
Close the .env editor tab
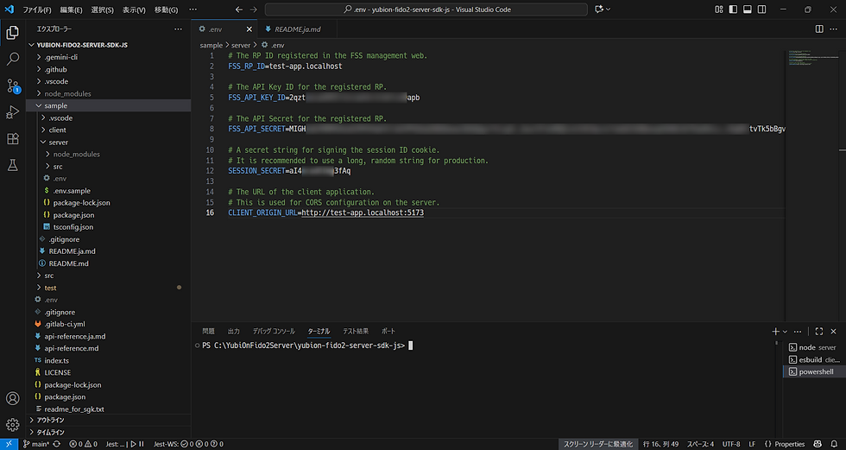click(249, 29)
